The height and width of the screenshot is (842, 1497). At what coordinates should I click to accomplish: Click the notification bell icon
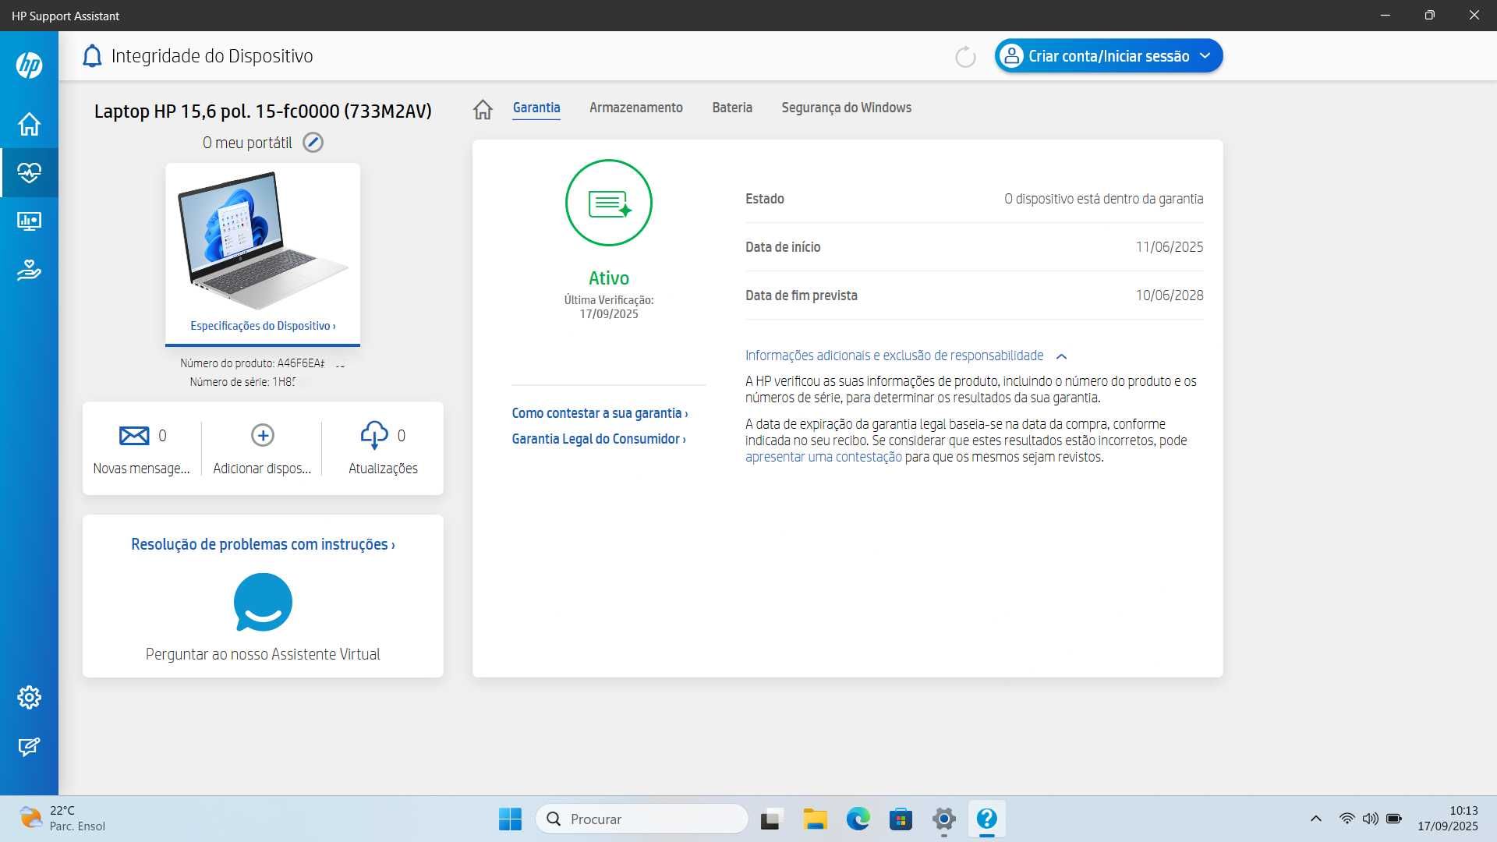[x=92, y=56]
